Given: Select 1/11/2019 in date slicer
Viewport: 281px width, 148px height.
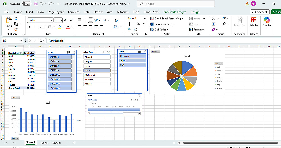Looking at the screenshot, I should (x=60, y=75).
